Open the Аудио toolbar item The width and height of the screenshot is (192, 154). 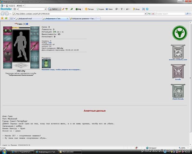click(x=100, y=9)
